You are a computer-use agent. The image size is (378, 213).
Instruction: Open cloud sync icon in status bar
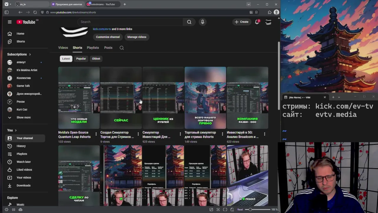(20, 209)
